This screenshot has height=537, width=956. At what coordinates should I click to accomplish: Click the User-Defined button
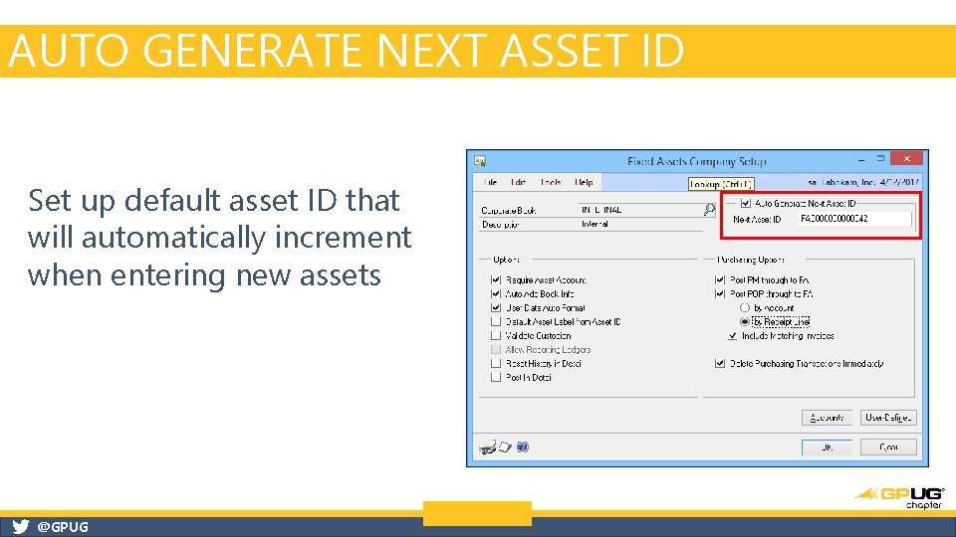coord(888,418)
